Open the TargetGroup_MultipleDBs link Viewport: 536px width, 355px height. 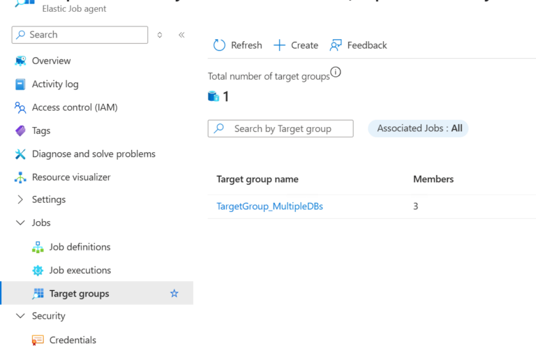tap(269, 206)
